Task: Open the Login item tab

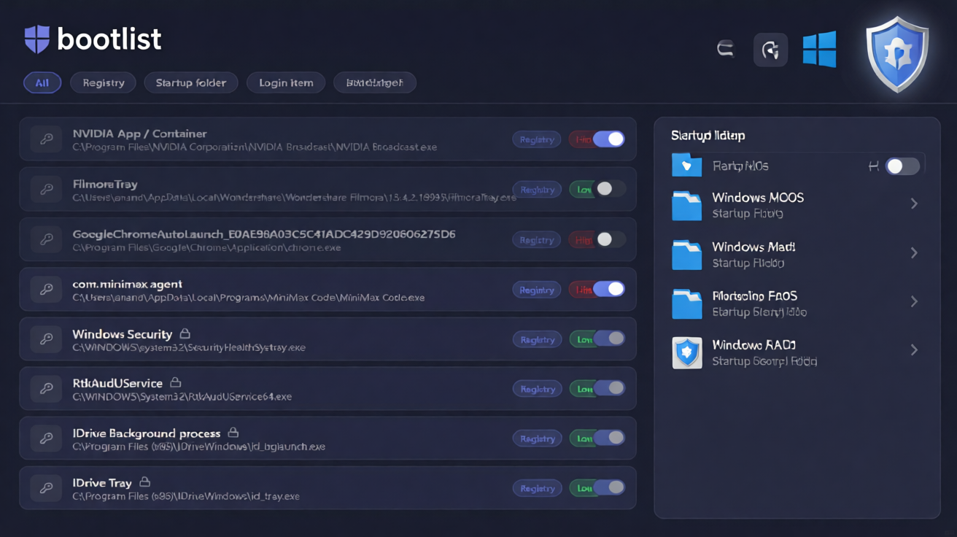Action: tap(286, 82)
